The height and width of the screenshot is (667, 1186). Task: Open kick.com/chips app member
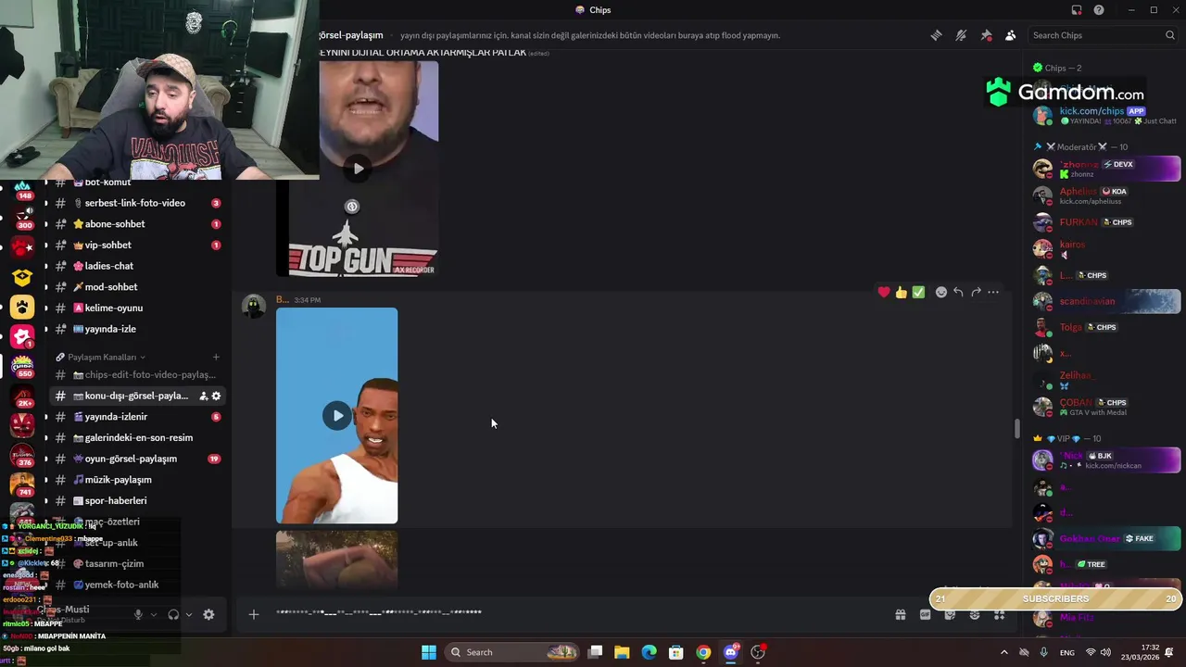[x=1106, y=116]
